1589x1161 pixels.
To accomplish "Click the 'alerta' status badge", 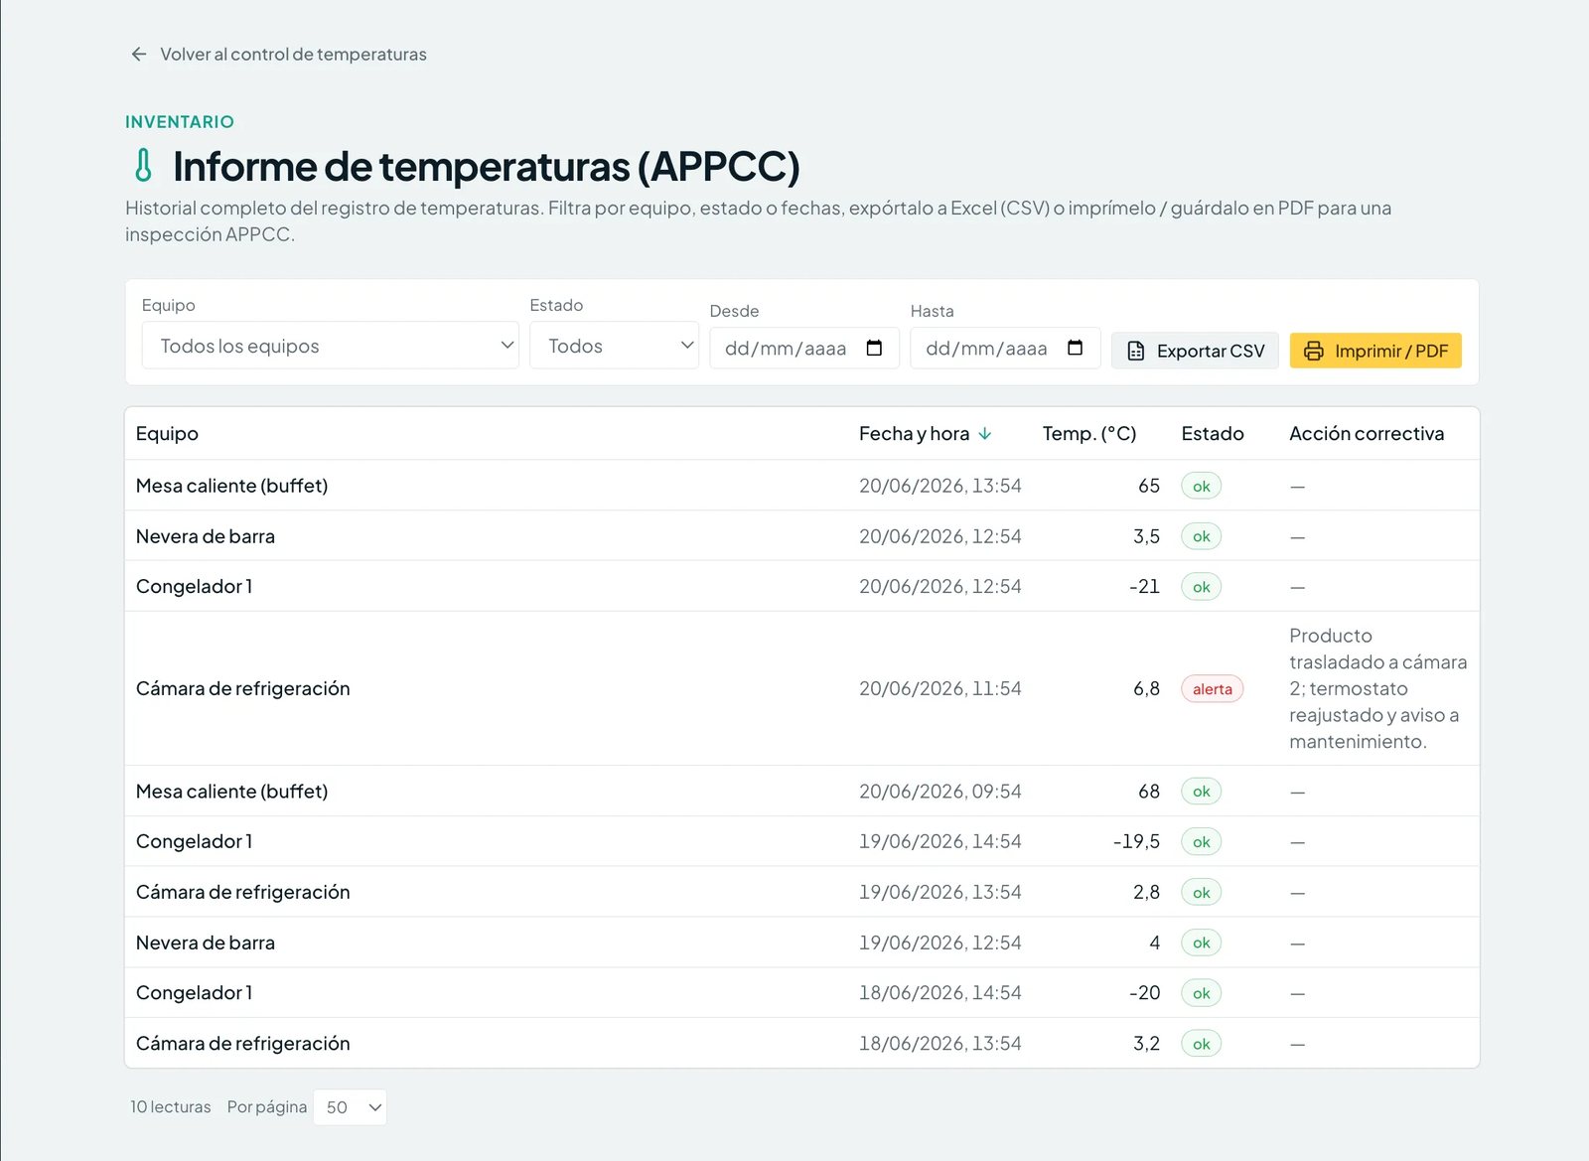I will click(x=1212, y=689).
